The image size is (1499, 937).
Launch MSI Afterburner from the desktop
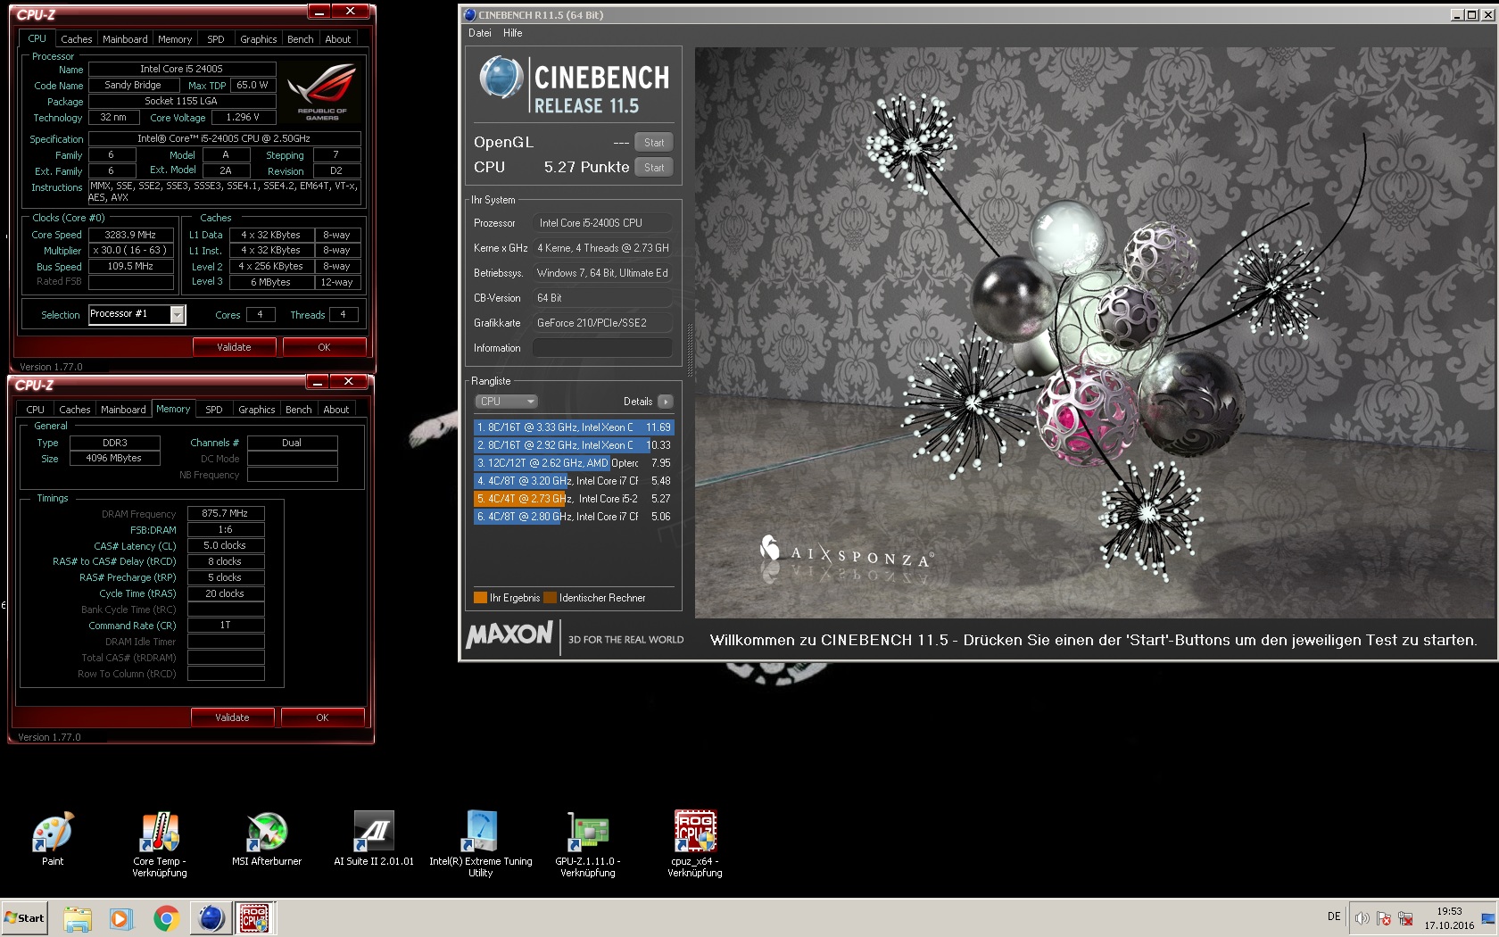(x=267, y=839)
